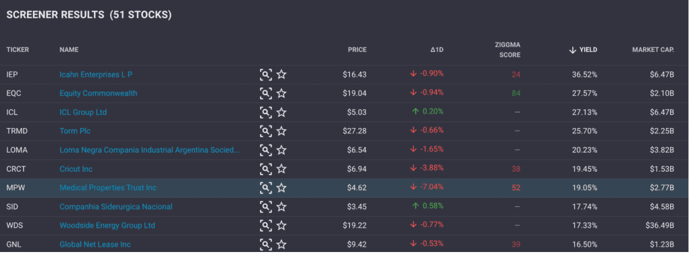691x254 pixels.
Task: Click market cap $1.23B
Action: coord(661,245)
